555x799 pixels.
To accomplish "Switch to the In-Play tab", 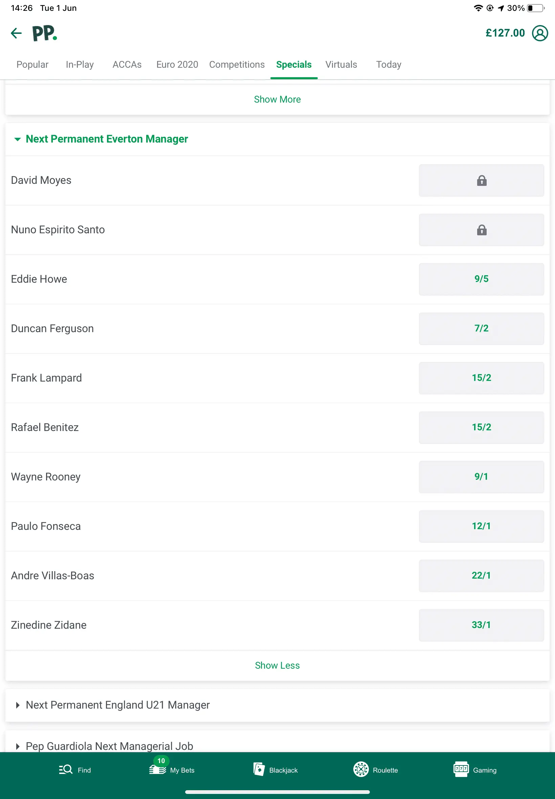I will tap(80, 65).
